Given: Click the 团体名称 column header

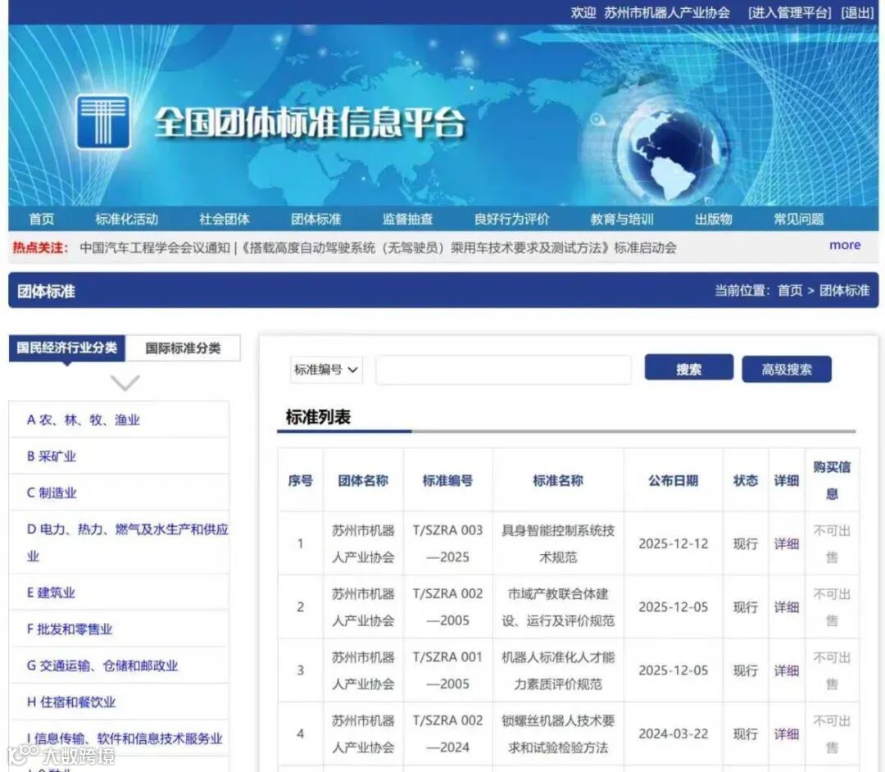Looking at the screenshot, I should pyautogui.click(x=363, y=480).
